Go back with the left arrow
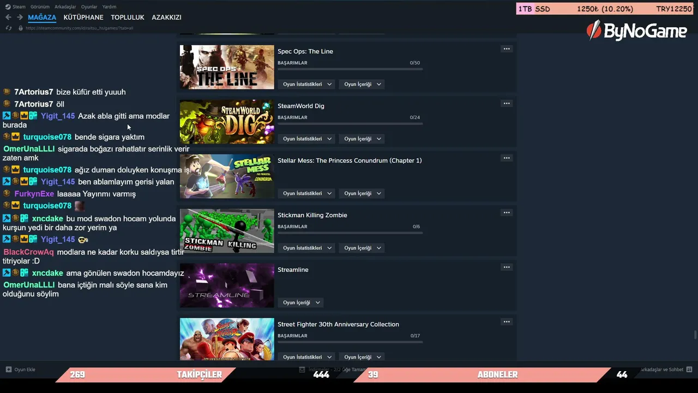The height and width of the screenshot is (393, 698). pyautogui.click(x=8, y=17)
